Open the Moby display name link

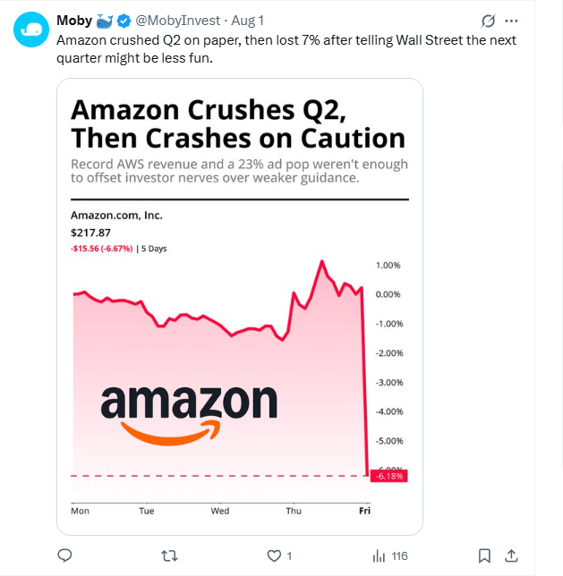point(73,21)
